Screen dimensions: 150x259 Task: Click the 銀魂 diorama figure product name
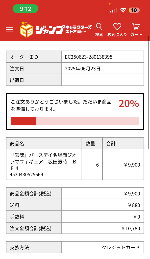43,162
